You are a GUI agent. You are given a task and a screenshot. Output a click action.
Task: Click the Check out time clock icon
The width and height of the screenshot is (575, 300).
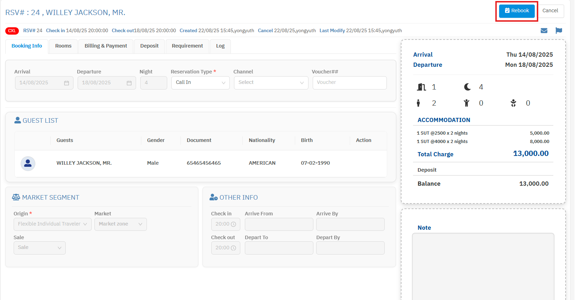(233, 248)
